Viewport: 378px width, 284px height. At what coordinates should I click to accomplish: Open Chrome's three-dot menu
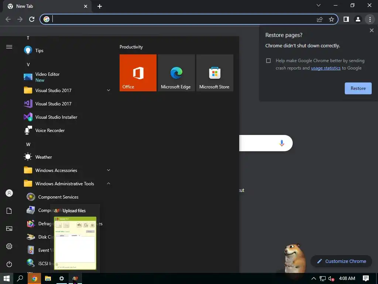[x=370, y=19]
